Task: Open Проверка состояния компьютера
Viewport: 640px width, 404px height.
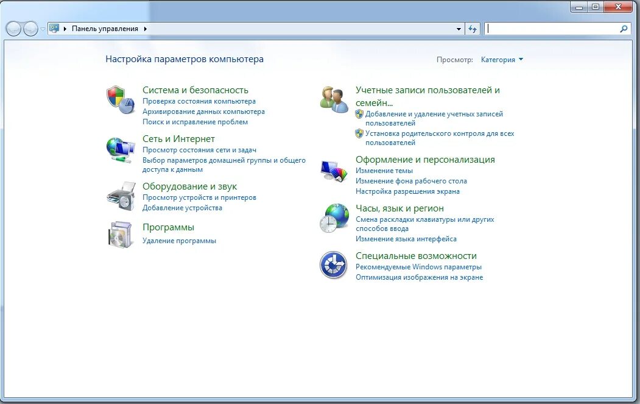Action: (199, 101)
